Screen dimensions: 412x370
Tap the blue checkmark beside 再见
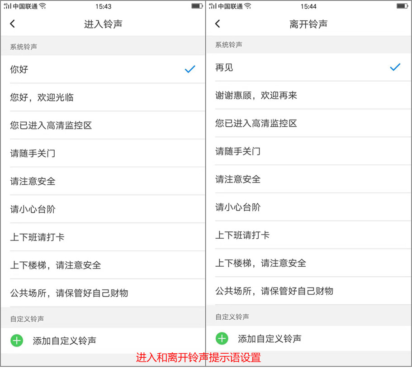(x=395, y=67)
